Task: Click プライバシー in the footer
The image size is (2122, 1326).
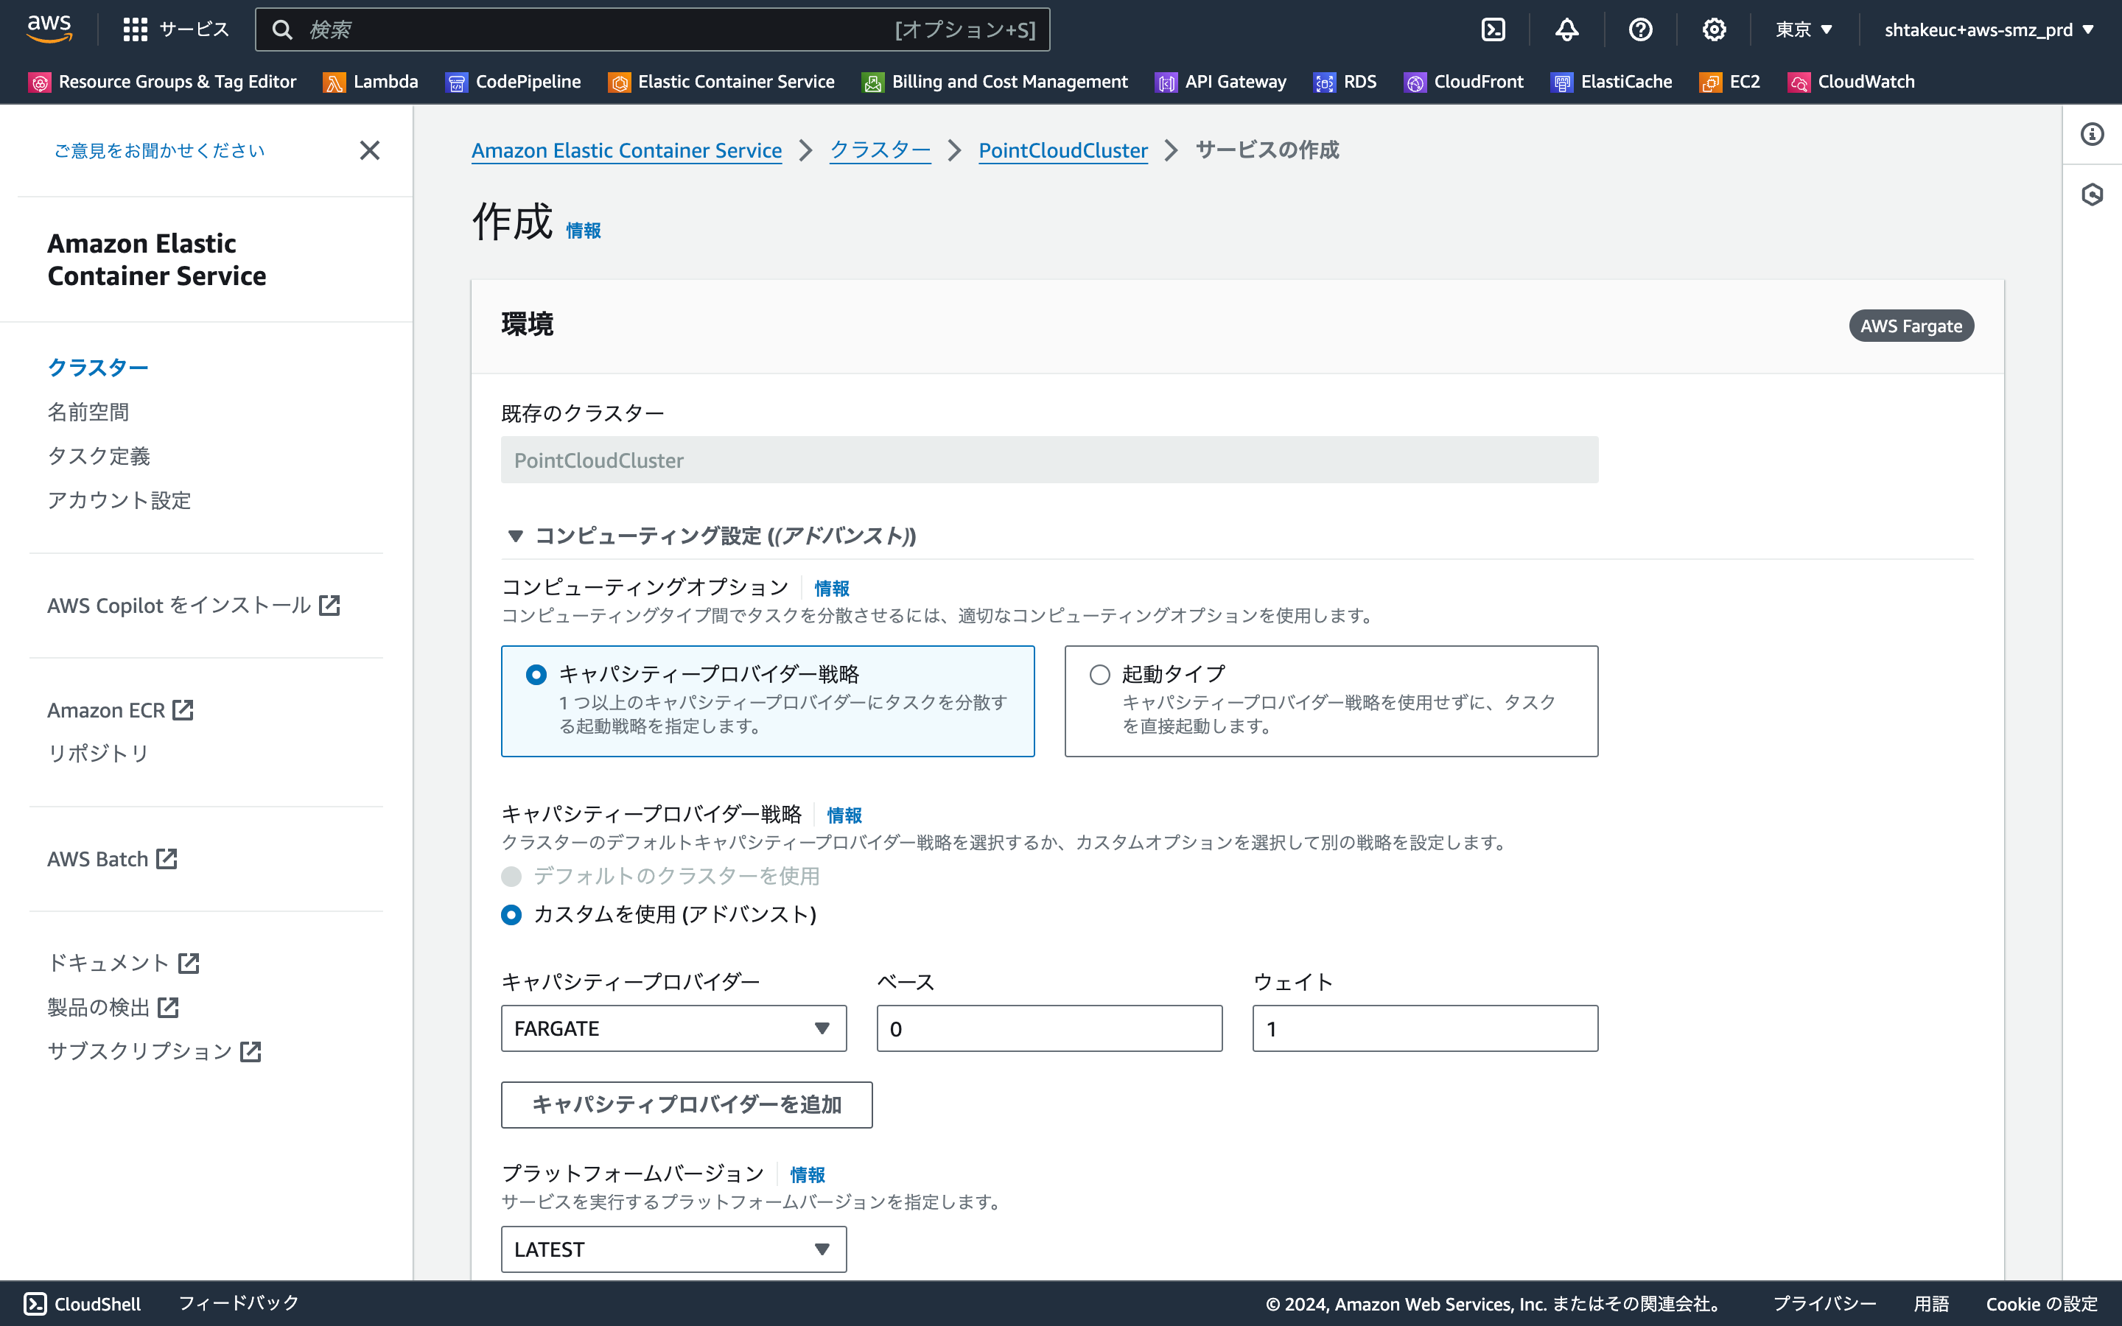Action: point(1824,1303)
